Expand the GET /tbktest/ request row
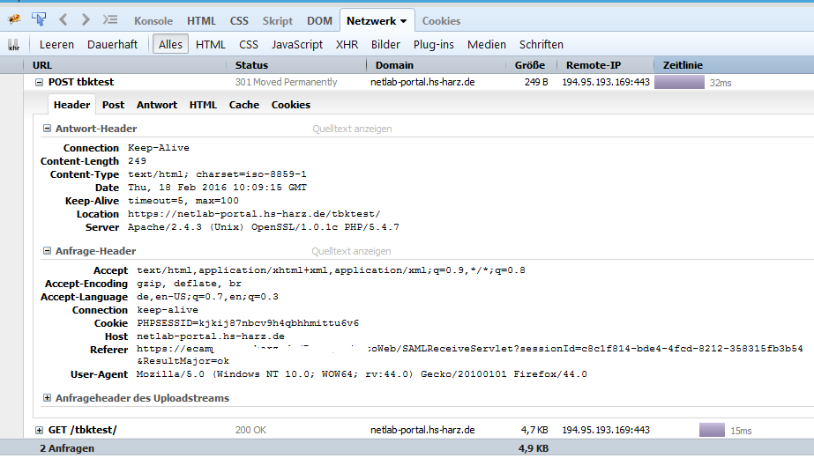Screen dimensions: 814x458 click(x=39, y=430)
